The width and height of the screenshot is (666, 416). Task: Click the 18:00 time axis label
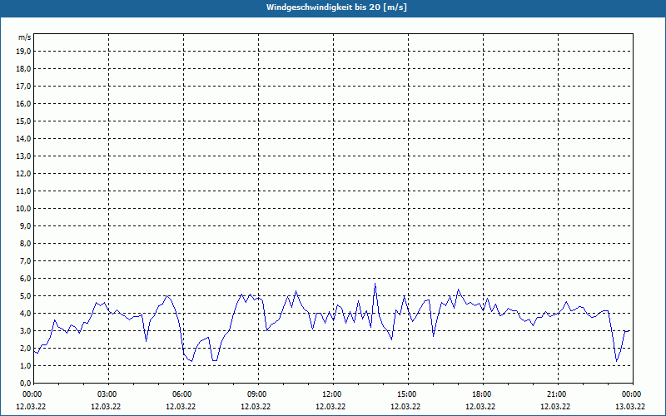pos(482,394)
